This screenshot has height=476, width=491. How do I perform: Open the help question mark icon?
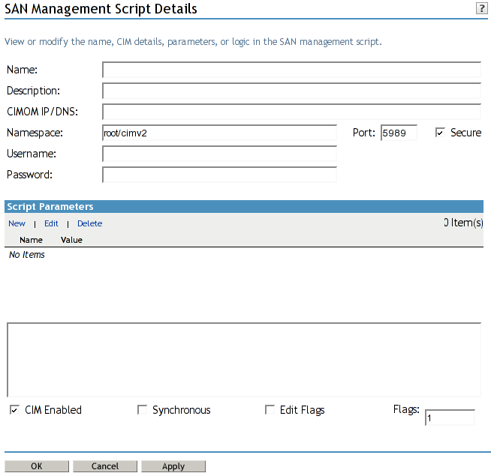click(x=481, y=8)
